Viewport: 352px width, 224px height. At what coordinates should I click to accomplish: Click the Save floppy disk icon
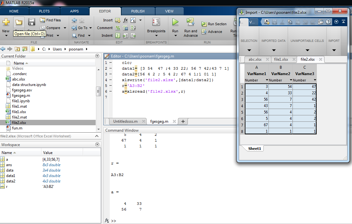click(x=31, y=22)
